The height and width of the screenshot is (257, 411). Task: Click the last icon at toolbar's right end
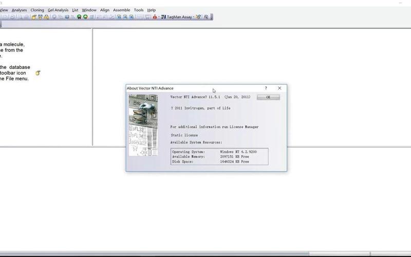[206, 17]
